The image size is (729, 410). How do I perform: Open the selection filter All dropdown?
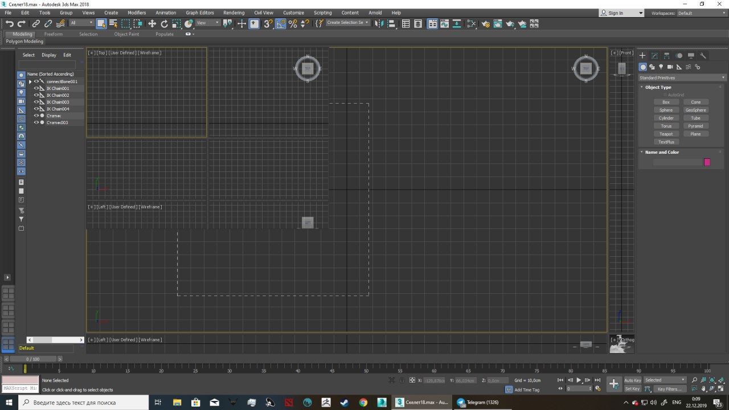81,23
